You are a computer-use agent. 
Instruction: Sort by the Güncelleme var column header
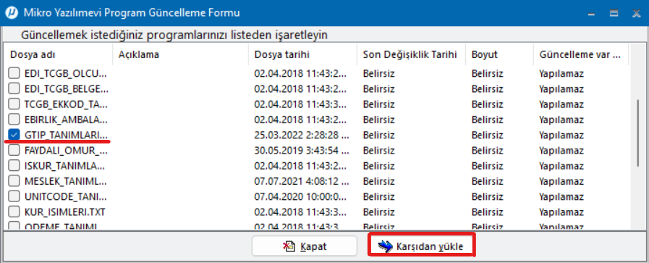pos(581,54)
